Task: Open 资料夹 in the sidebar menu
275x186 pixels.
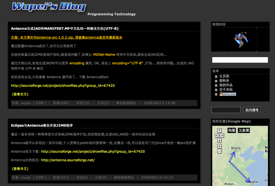Action: point(224,81)
